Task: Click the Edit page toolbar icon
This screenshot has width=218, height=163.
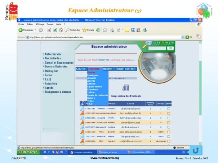Action: click(x=119, y=30)
